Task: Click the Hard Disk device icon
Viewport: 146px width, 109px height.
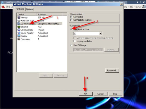Action: (x=19, y=21)
